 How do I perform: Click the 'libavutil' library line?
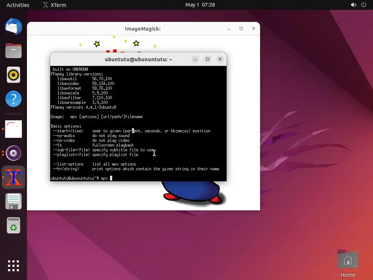coord(85,79)
